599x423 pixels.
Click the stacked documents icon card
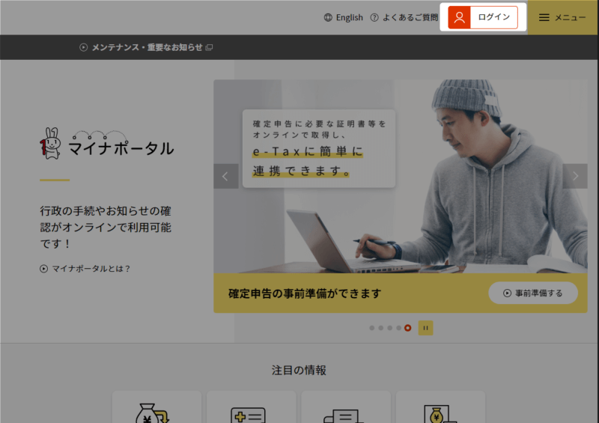[346, 407]
